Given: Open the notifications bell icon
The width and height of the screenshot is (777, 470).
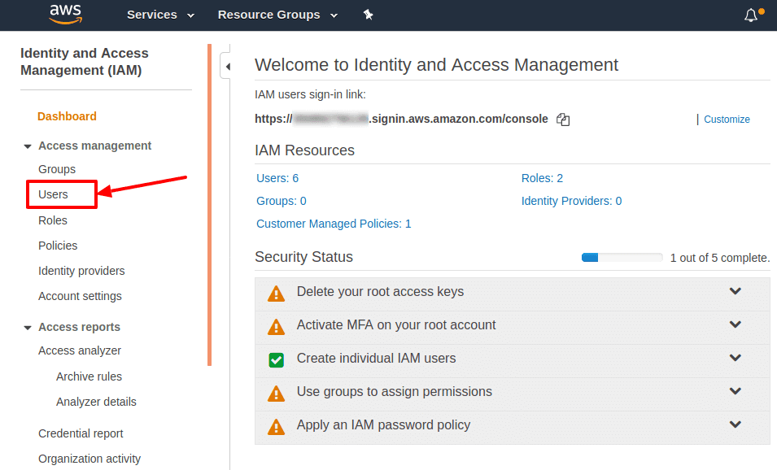Looking at the screenshot, I should [751, 15].
